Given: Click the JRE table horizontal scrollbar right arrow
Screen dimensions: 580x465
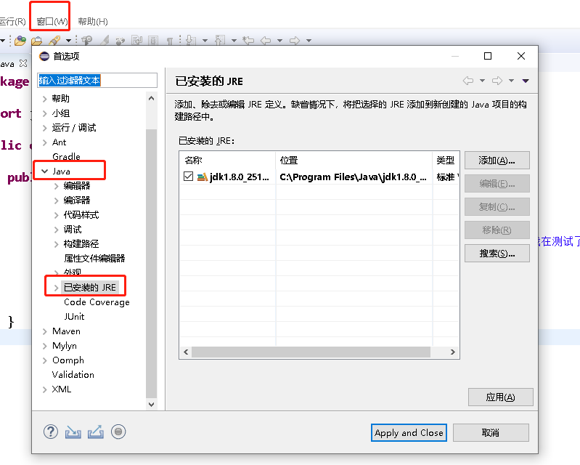Looking at the screenshot, I should pos(453,352).
